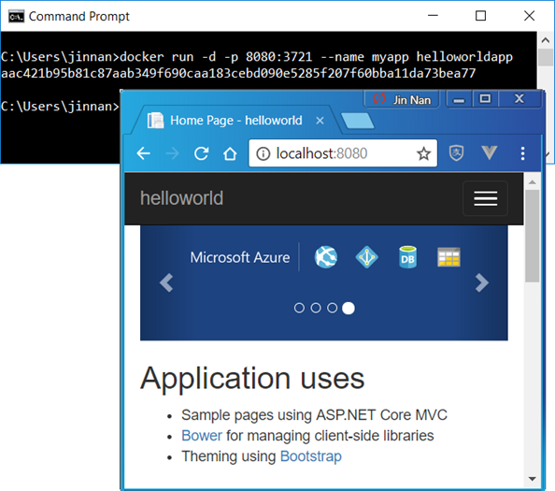This screenshot has height=491, width=555.
Task: Select the second carousel indicator dot
Action: point(316,308)
